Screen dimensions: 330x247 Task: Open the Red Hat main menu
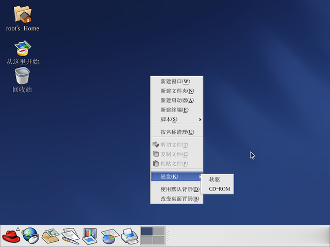pyautogui.click(x=11, y=236)
